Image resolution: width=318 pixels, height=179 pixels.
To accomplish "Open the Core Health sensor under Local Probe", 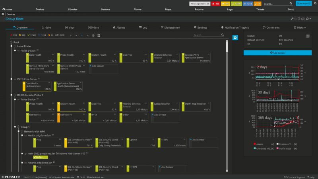I will [x=41, y=58].
